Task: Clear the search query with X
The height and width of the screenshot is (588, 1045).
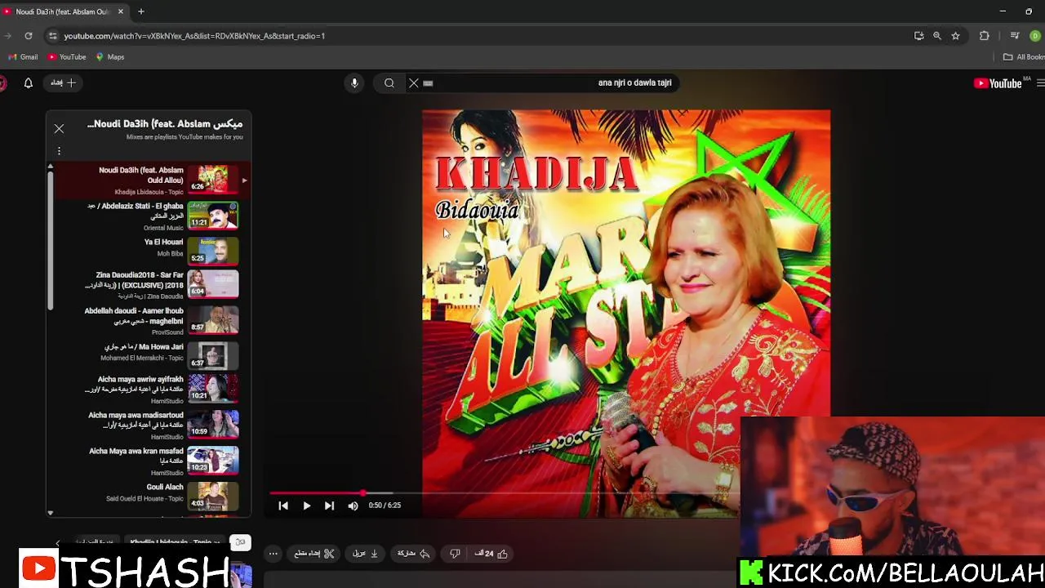Action: 414,82
